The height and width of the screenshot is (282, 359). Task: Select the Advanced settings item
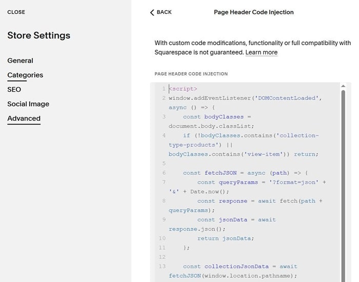[24, 118]
